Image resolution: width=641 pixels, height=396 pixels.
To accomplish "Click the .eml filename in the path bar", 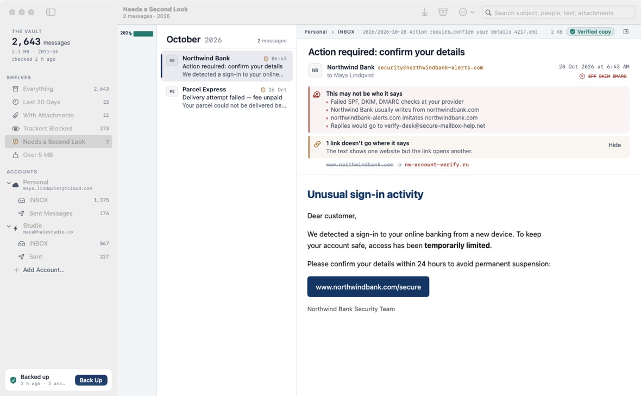I will (x=450, y=32).
